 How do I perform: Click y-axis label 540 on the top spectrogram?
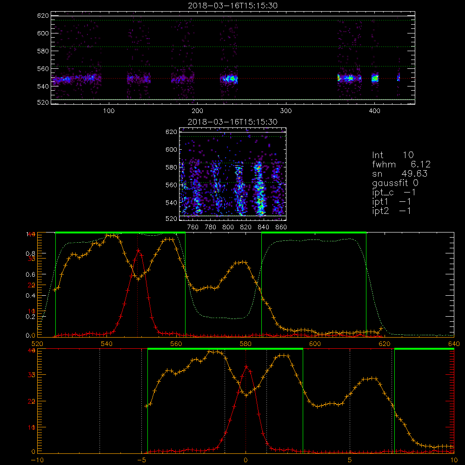43,86
